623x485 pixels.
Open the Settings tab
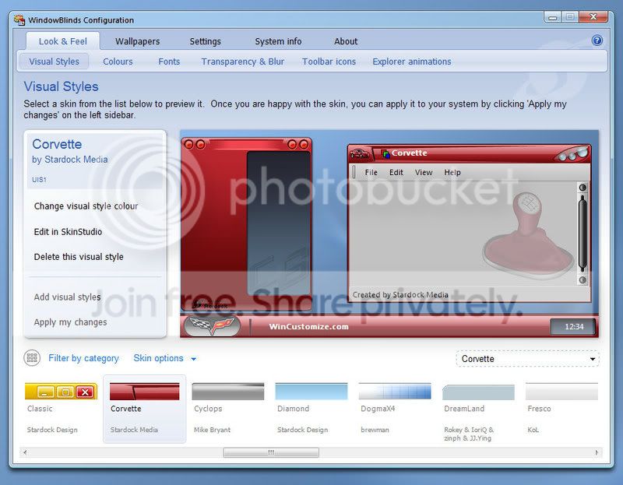click(x=205, y=41)
